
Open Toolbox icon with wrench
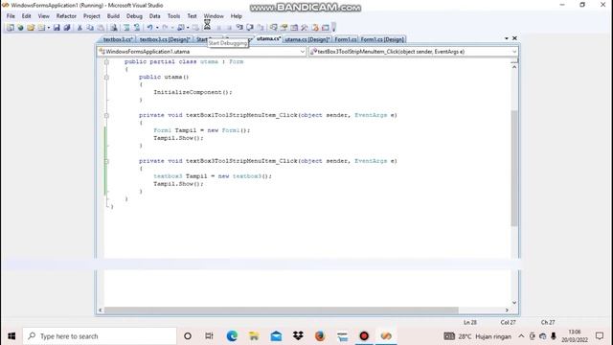[305, 28]
